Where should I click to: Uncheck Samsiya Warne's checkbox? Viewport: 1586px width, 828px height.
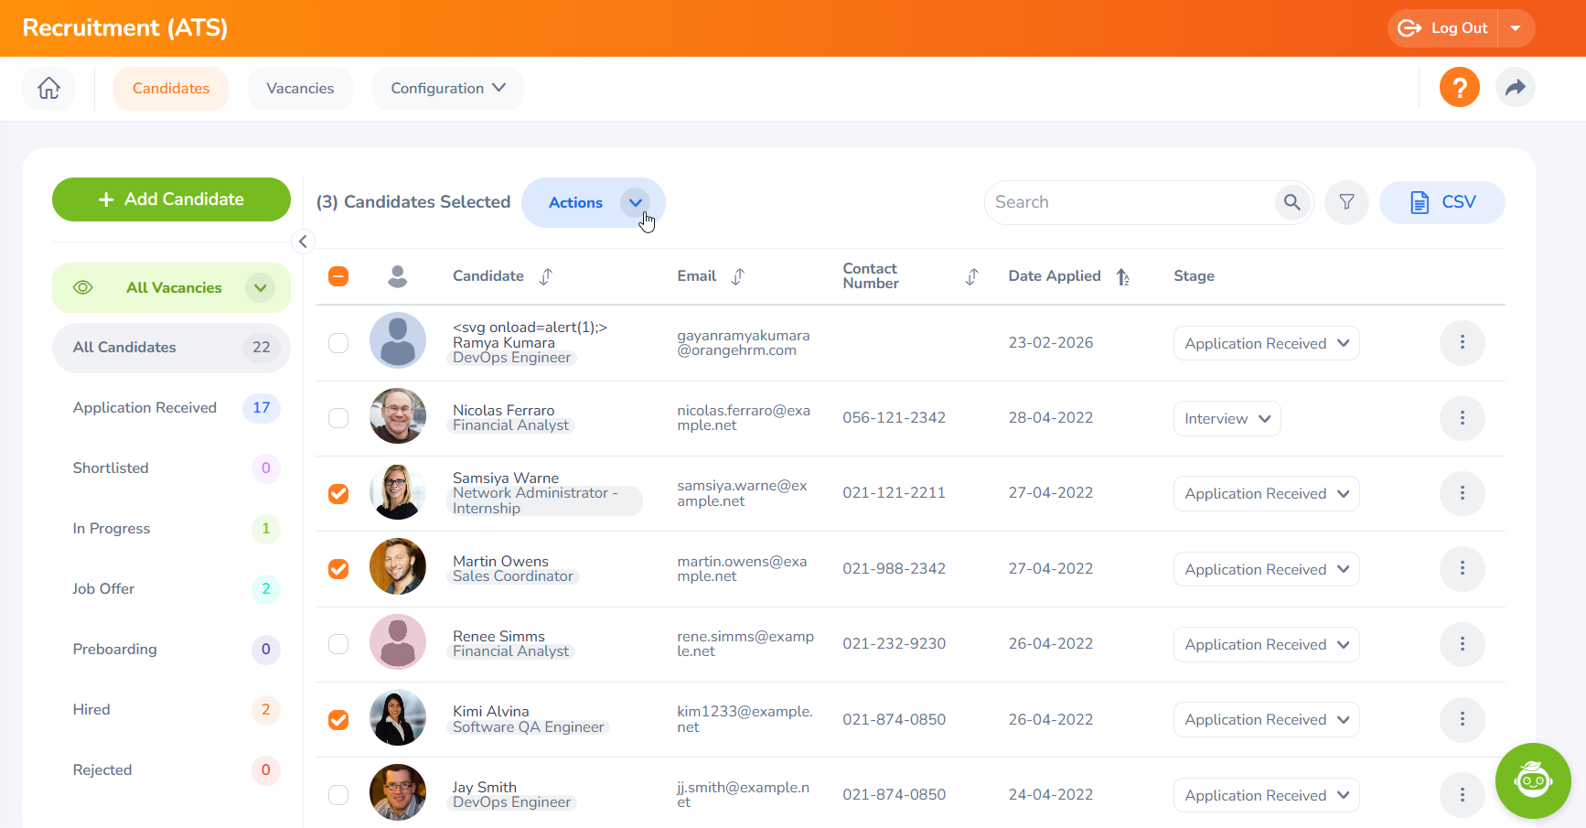point(338,494)
